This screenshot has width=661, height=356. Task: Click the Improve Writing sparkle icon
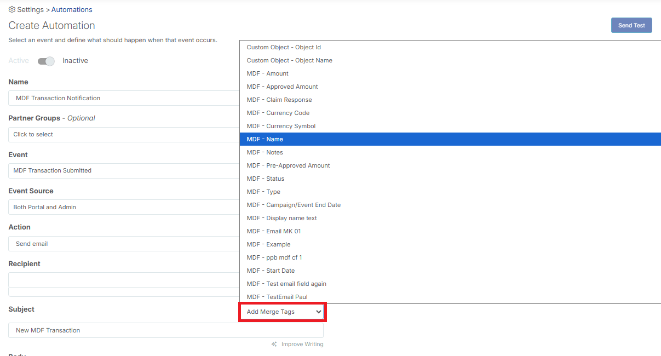[274, 344]
